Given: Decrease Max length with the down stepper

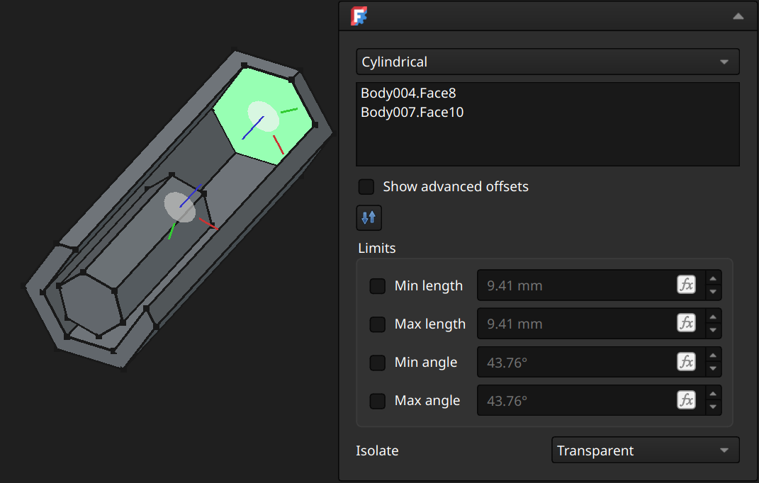Looking at the screenshot, I should click(713, 330).
